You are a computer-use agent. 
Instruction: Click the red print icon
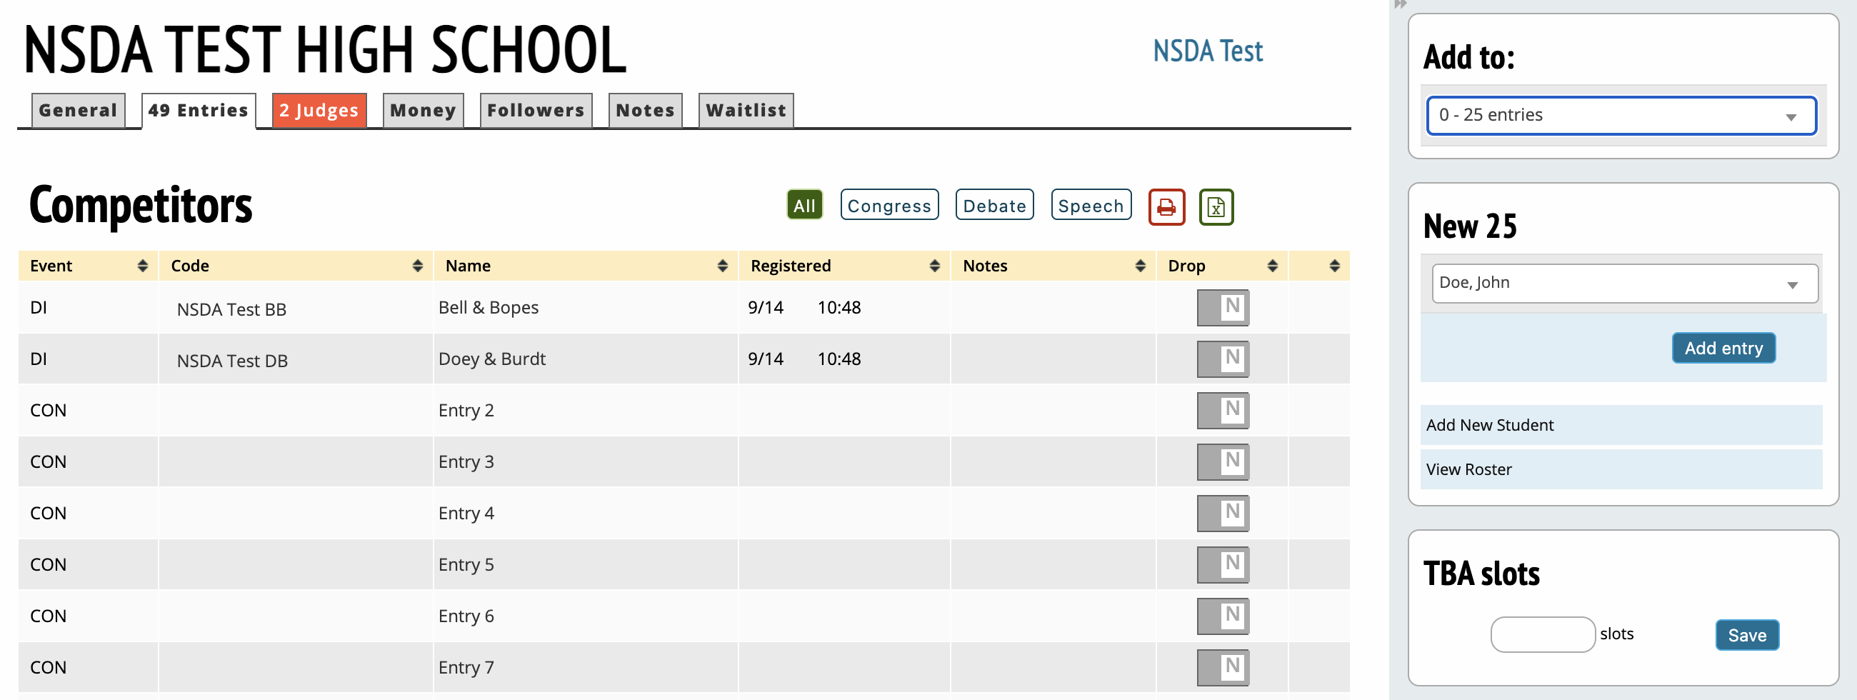click(x=1166, y=208)
